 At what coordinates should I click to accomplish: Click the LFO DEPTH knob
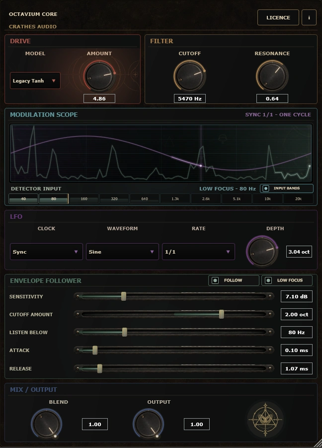click(262, 252)
